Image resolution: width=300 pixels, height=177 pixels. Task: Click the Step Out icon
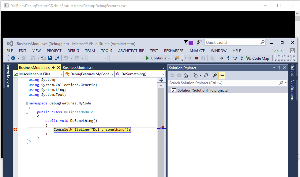coord(242,58)
